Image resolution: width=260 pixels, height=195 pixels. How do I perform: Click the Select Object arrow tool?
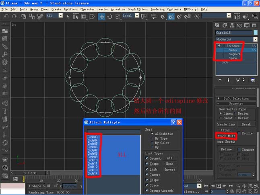pyautogui.click(x=68, y=16)
